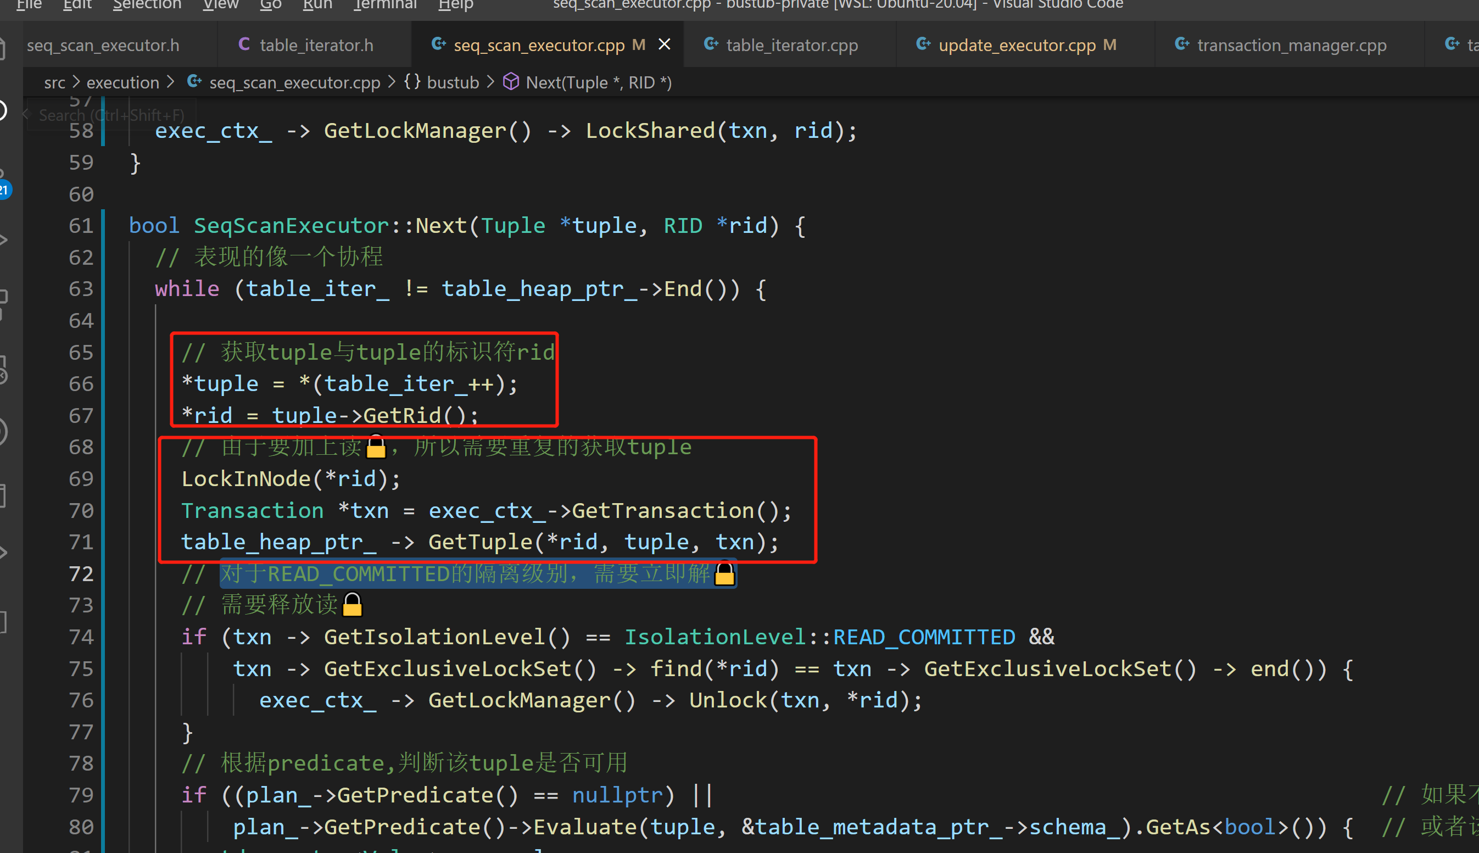Expand the 'execution' breadcrumb folder
The width and height of the screenshot is (1479, 853).
[122, 82]
